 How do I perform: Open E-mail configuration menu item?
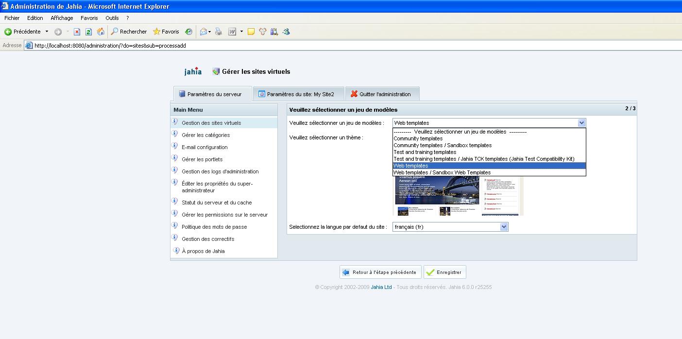[x=205, y=147]
